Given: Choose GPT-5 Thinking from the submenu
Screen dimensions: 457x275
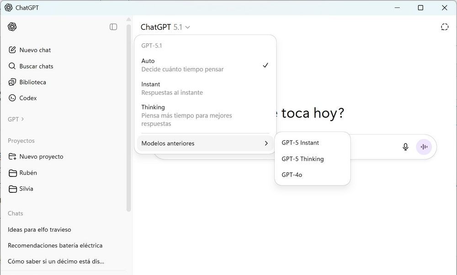Looking at the screenshot, I should (x=303, y=159).
